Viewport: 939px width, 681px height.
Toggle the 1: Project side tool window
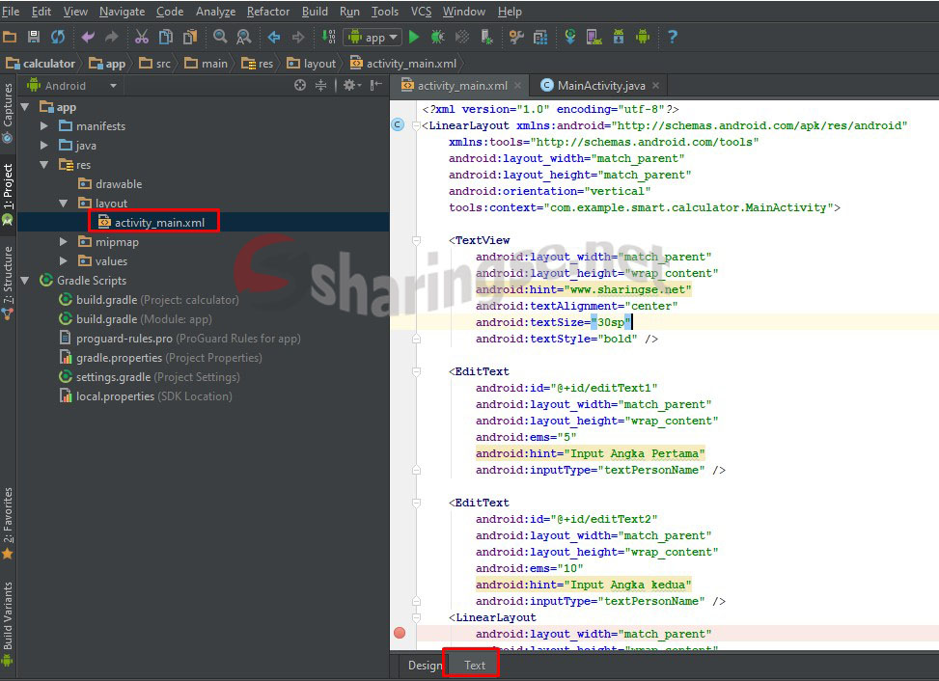pos(8,193)
